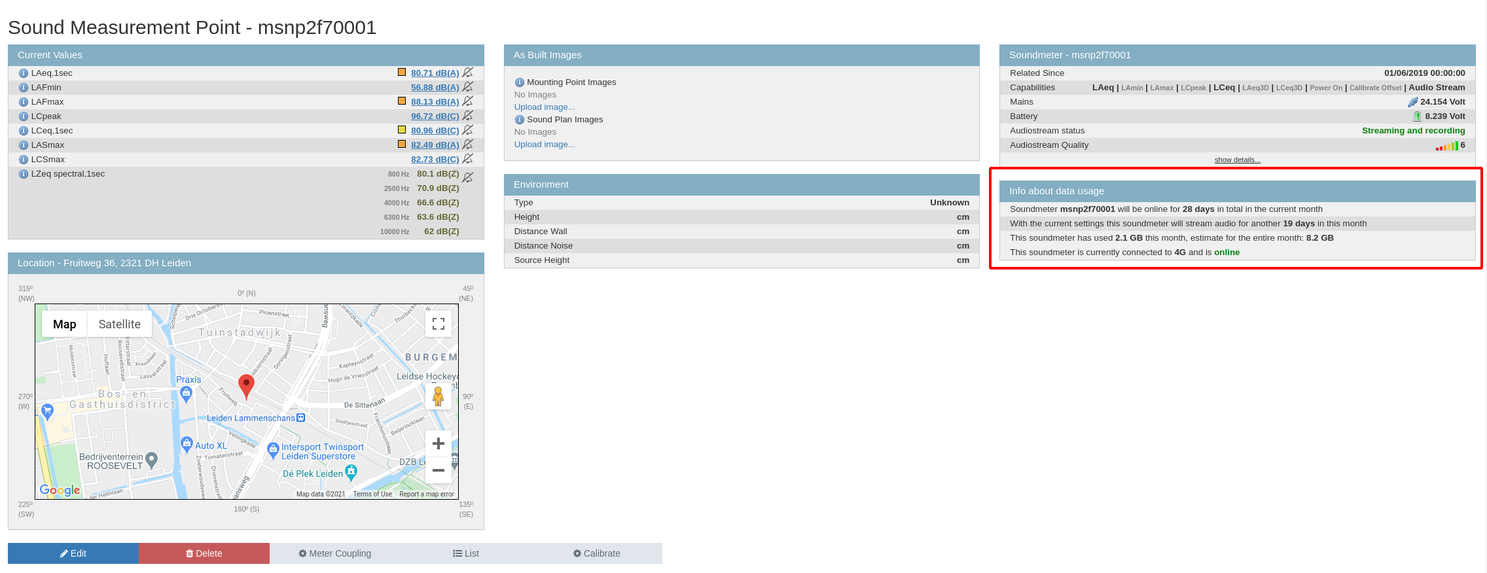
Task: Click the orange swatch beside LAFmax value
Action: pos(402,101)
